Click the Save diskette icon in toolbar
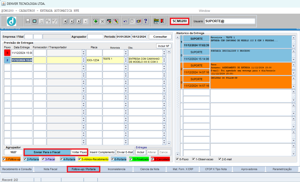 pyautogui.click(x=28, y=21)
